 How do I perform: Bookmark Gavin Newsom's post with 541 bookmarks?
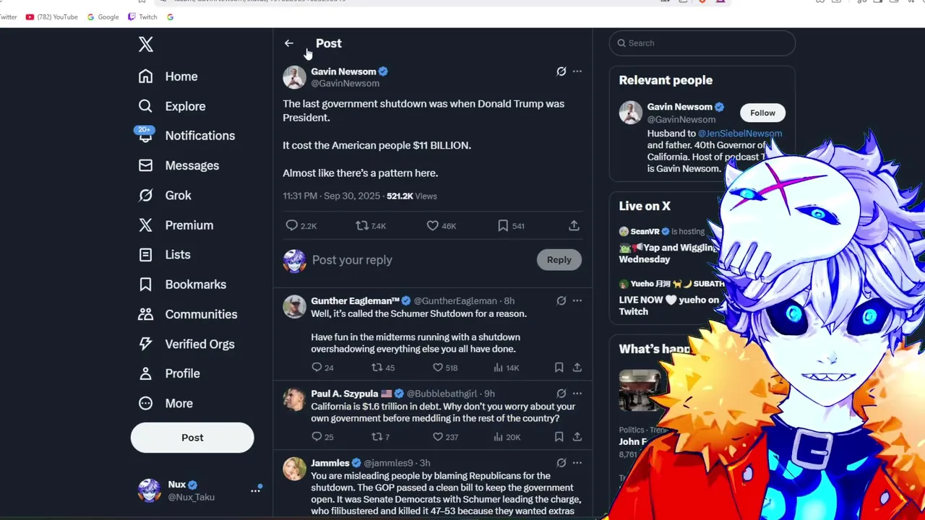tap(503, 226)
